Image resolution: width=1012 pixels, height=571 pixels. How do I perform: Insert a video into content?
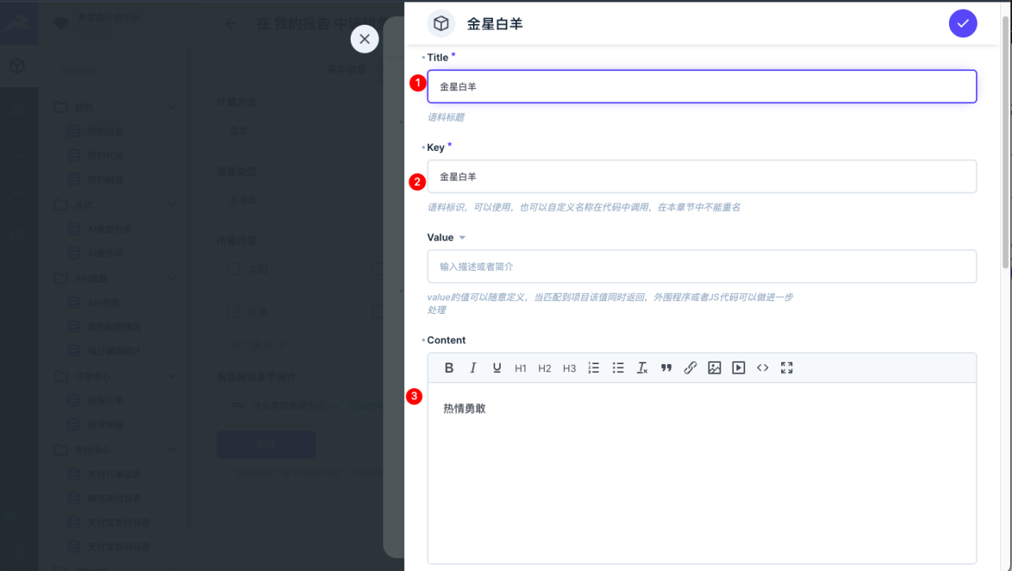coord(739,368)
